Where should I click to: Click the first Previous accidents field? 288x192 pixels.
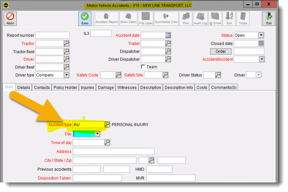click(86, 169)
